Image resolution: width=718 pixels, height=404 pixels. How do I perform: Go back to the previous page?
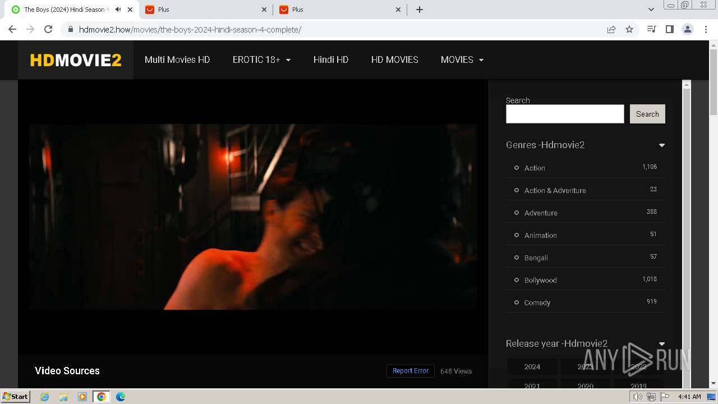point(12,29)
